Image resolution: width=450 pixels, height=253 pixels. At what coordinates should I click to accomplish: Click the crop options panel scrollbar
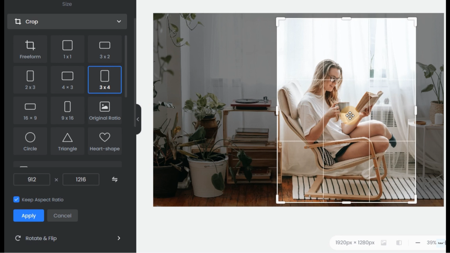click(x=126, y=66)
